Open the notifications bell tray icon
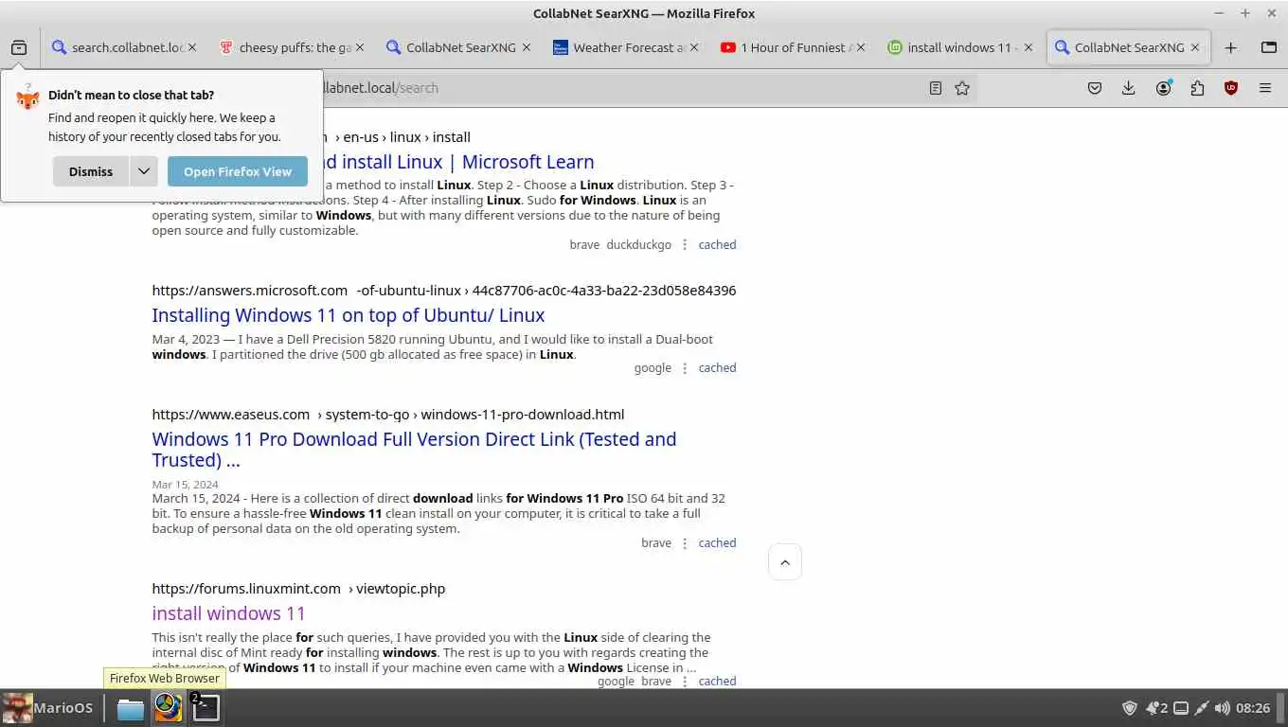 1156,708
